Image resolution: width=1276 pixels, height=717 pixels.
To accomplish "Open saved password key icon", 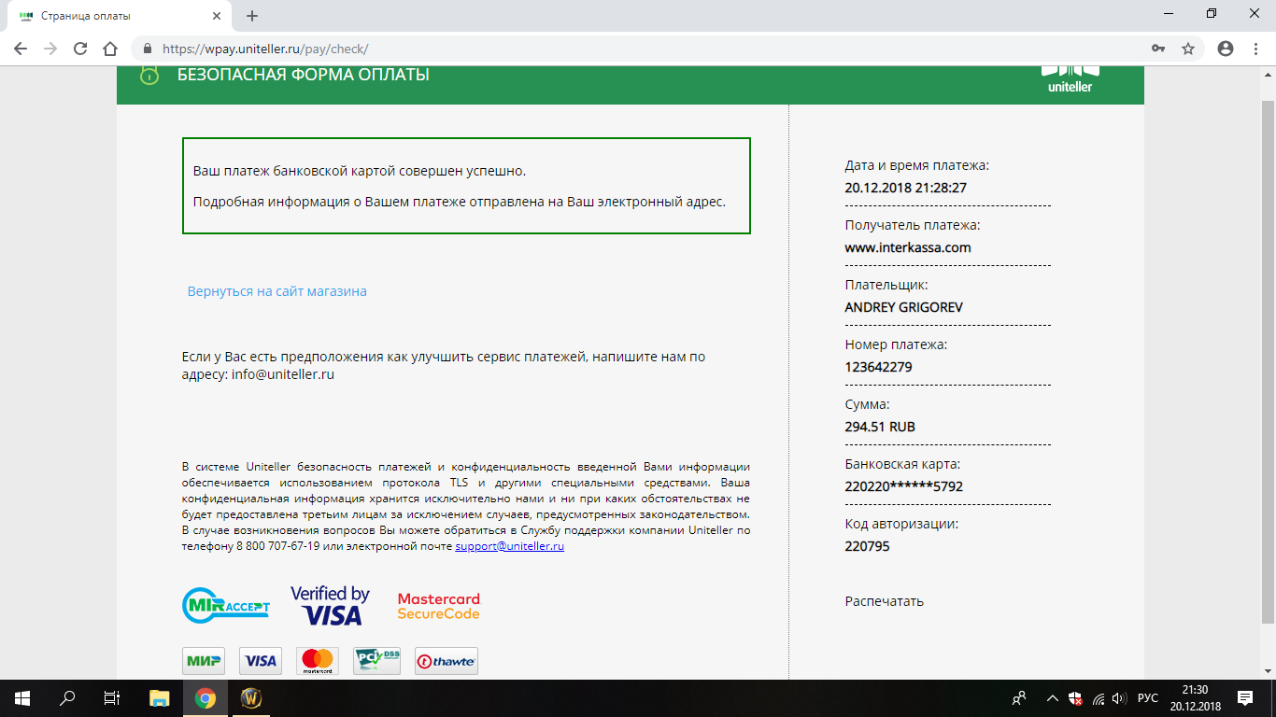I will (1158, 49).
